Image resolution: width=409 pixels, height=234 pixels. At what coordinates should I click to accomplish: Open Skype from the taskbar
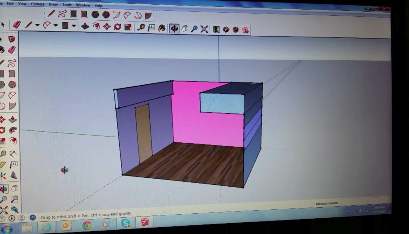[126, 224]
